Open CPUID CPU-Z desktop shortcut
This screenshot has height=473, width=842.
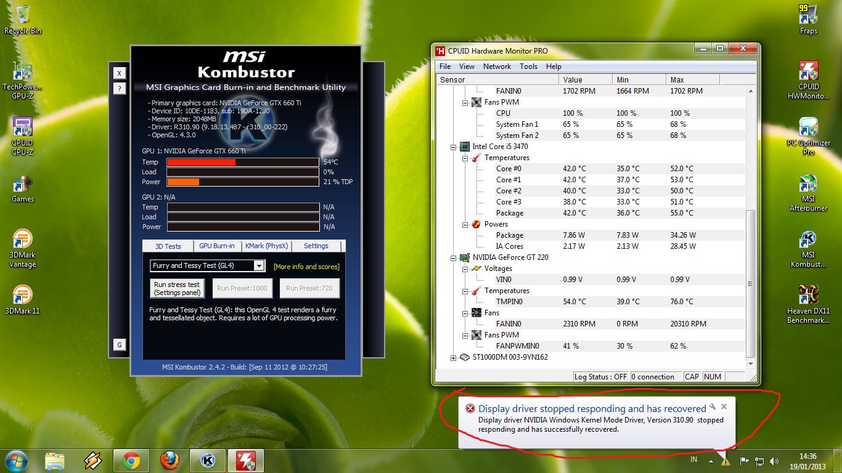coord(22,136)
